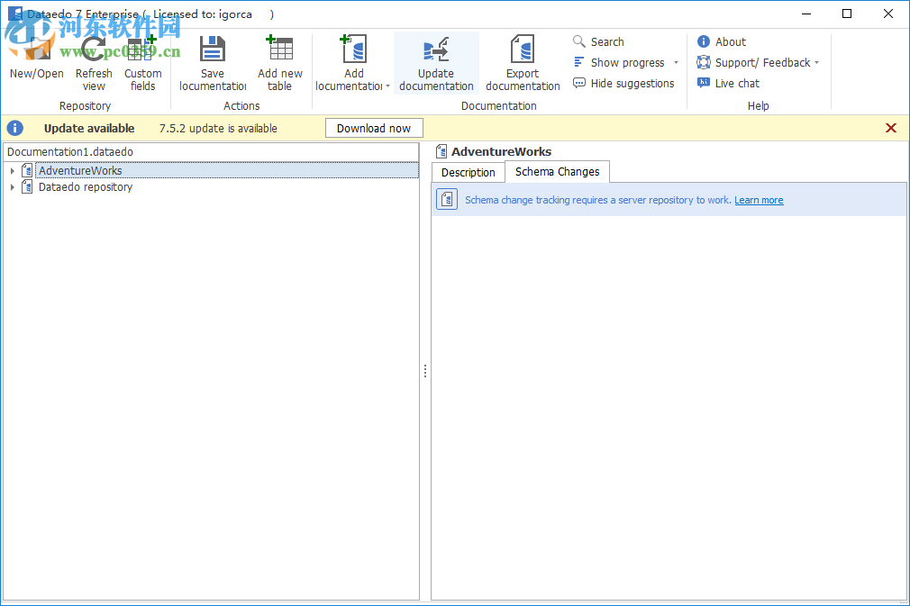Expand the AdventureWorks tree node

coord(13,171)
